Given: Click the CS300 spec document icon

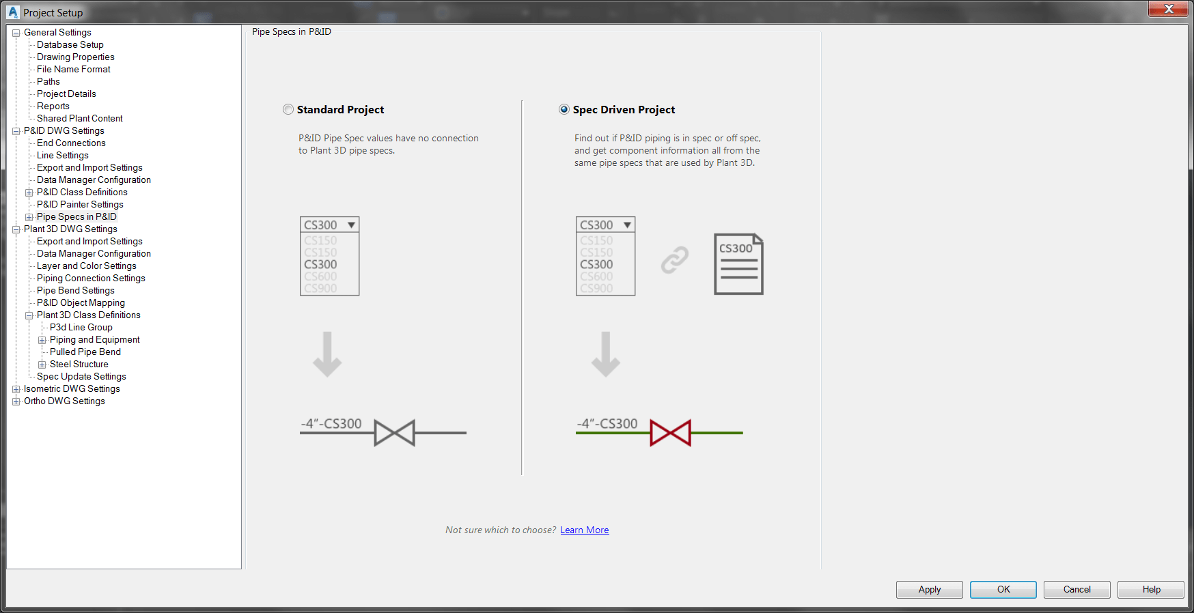Looking at the screenshot, I should tap(738, 264).
